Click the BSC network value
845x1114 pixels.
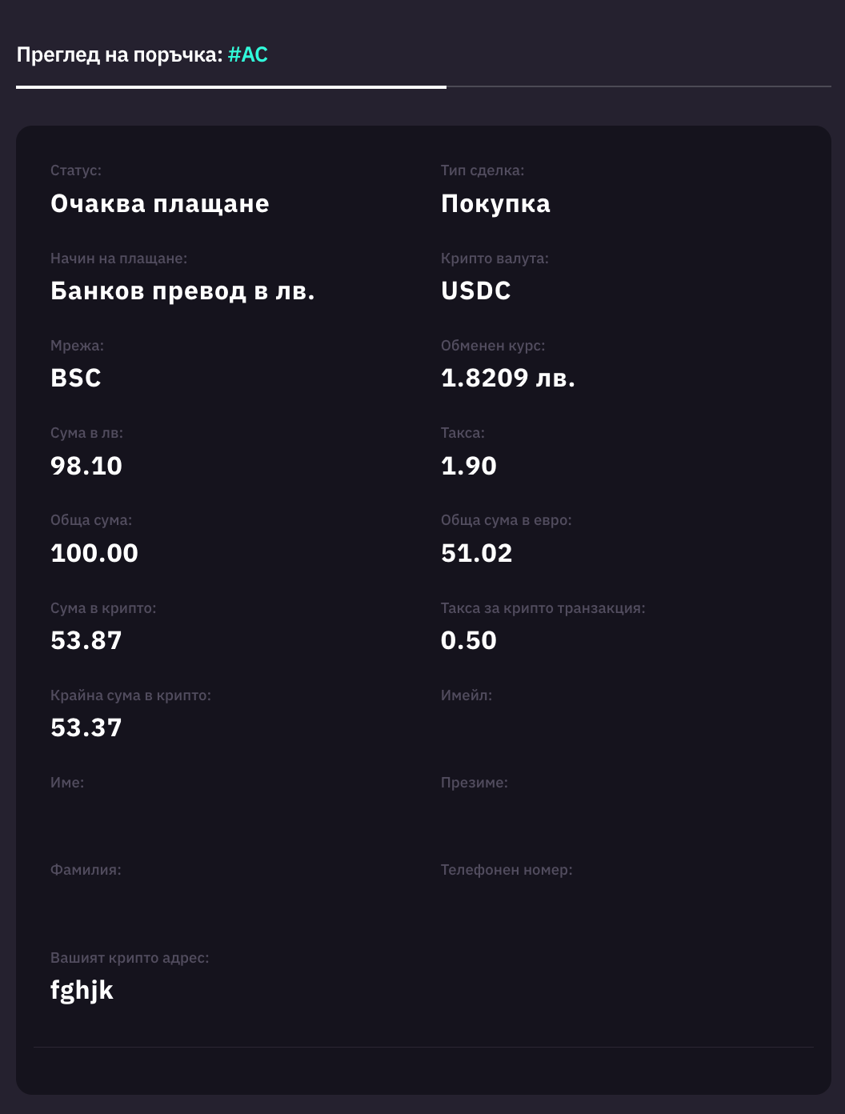click(x=76, y=379)
